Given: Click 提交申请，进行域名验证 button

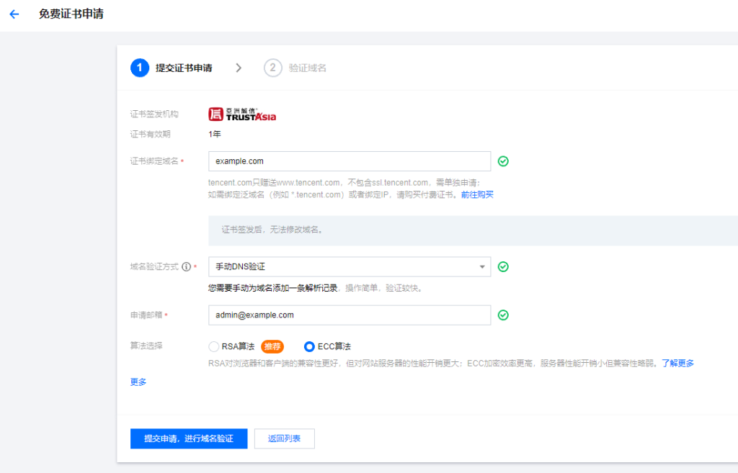Looking at the screenshot, I should click(189, 438).
